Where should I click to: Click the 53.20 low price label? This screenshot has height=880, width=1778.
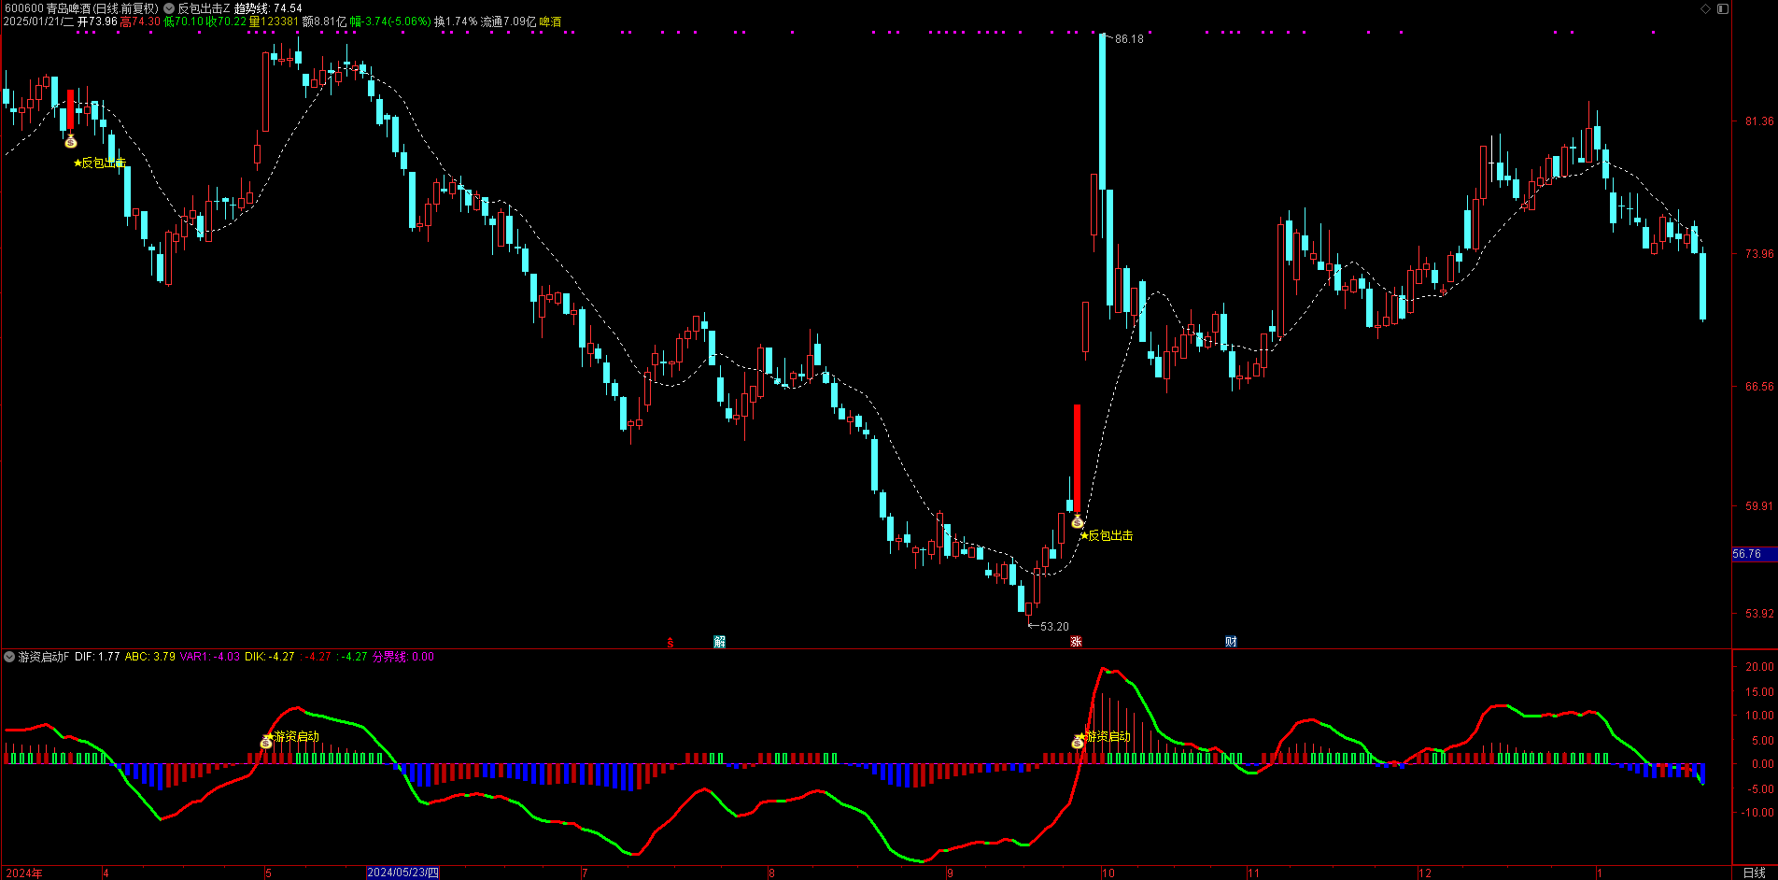1054,627
